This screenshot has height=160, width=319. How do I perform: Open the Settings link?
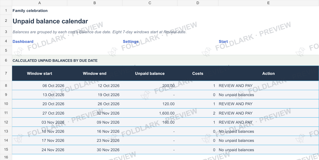(131, 42)
